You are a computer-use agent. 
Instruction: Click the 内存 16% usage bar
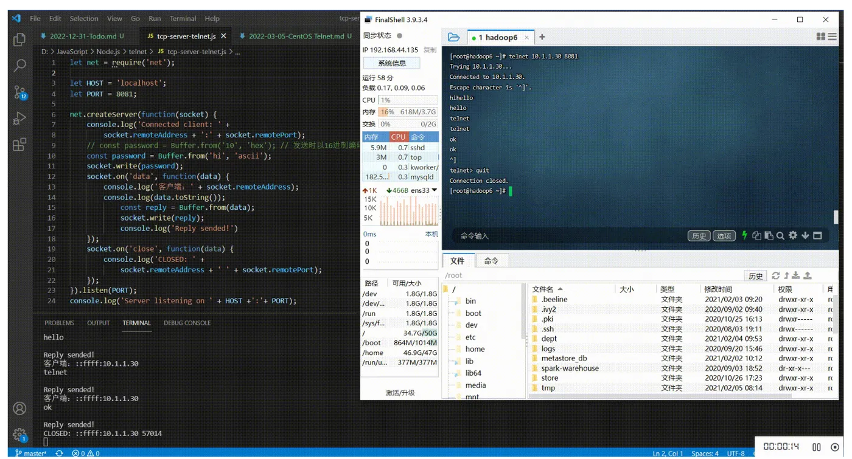pyautogui.click(x=408, y=112)
